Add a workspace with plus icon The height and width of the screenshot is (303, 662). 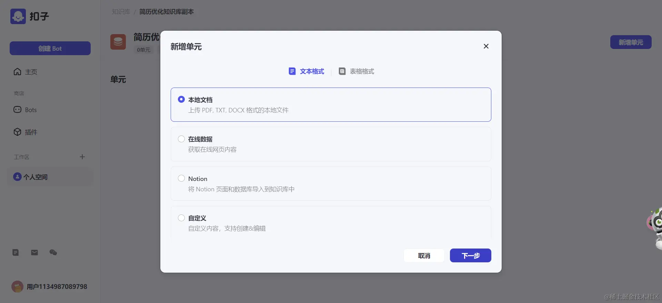82,157
